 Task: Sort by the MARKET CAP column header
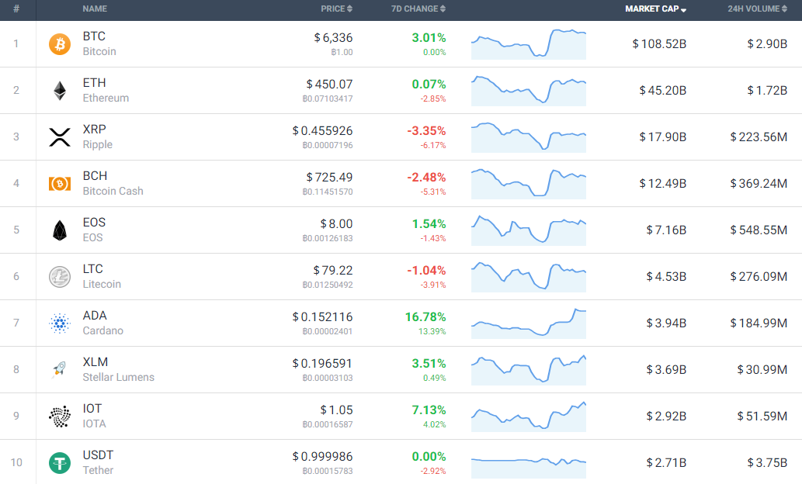pyautogui.click(x=655, y=9)
